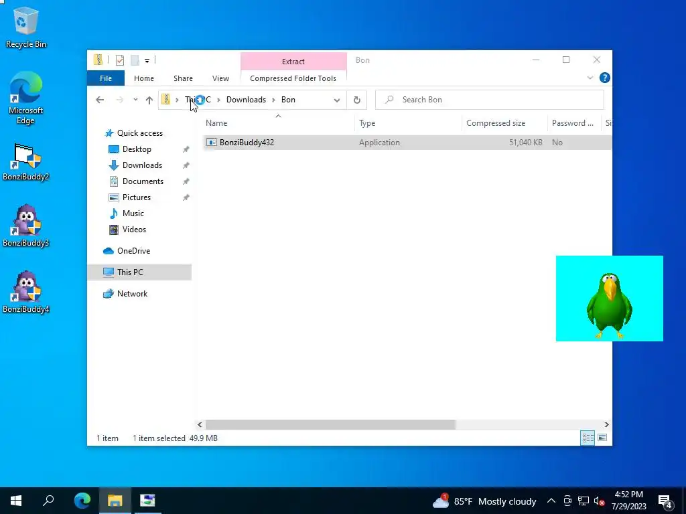Refresh the Bon folder view
The width and height of the screenshot is (686, 514).
357,100
